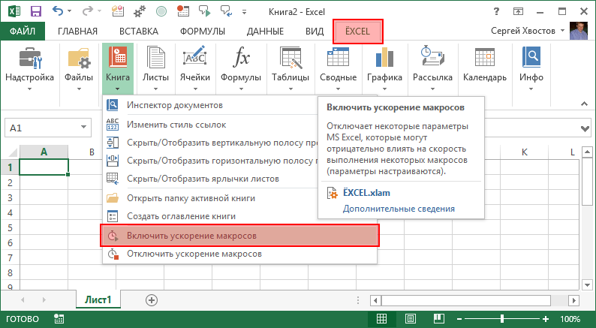
Task: Click the Excel help question mark icon
Action: pos(496,11)
